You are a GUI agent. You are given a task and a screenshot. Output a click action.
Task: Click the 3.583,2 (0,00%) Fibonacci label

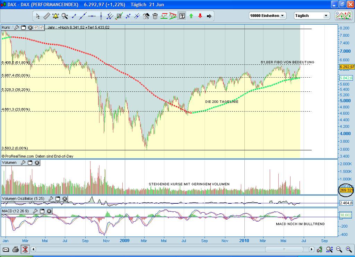tap(15, 148)
